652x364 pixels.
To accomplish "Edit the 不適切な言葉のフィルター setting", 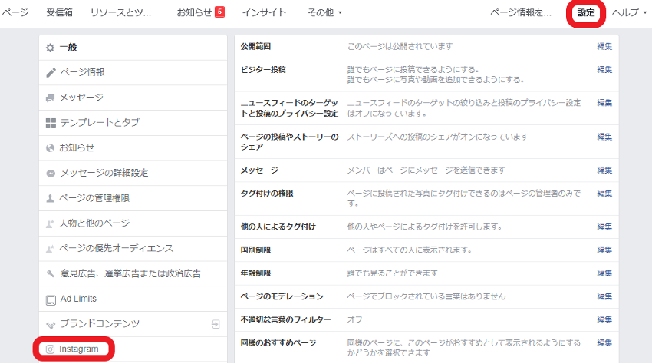I will coord(604,319).
